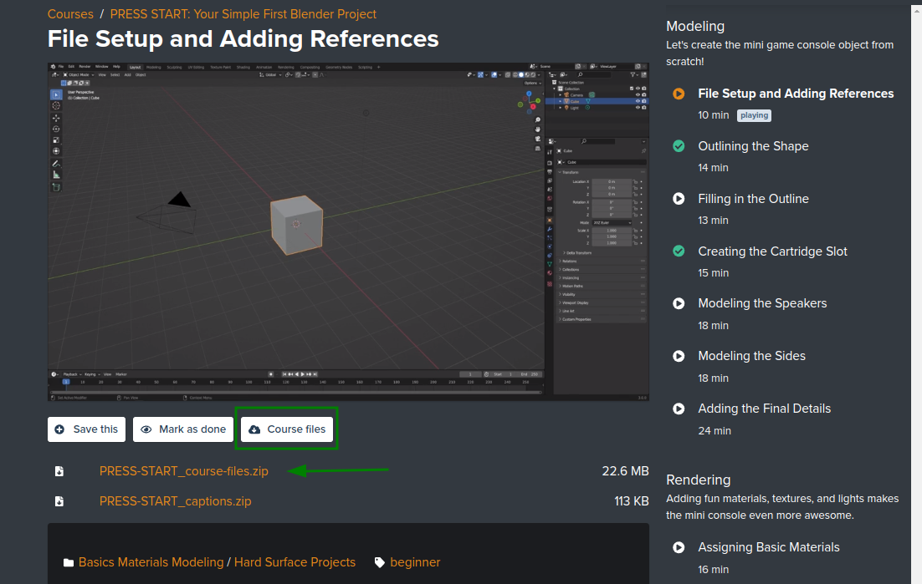Screen dimensions: 922x584
Task: Toggle the Mark as done button
Action: point(183,429)
